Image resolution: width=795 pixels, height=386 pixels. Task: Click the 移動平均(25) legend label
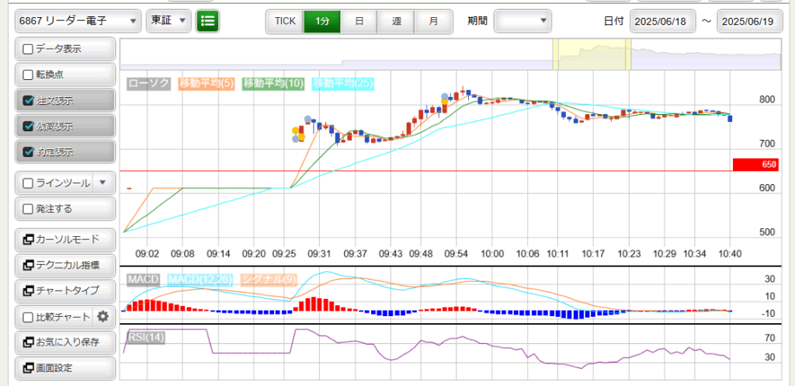342,83
